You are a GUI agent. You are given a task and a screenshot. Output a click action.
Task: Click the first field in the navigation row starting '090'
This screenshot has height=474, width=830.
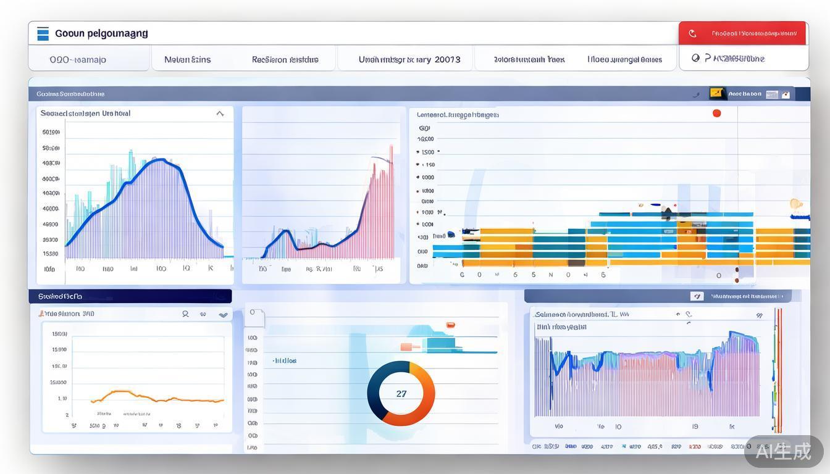[78, 59]
